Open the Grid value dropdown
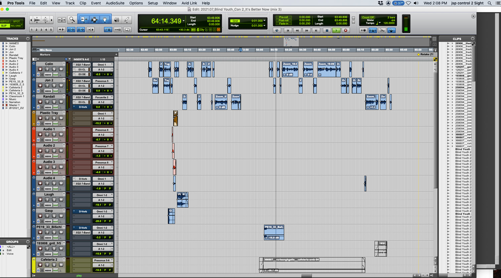 (264, 21)
